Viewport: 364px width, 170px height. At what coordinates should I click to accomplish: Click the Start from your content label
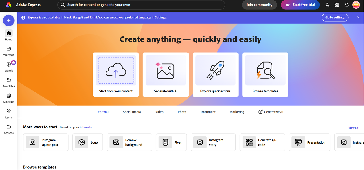click(116, 91)
